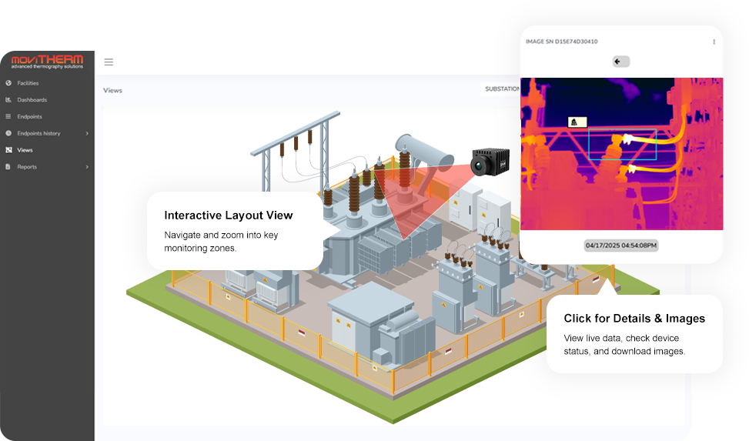Screen dimensions: 749x441
Task: Open the three-dot menu on image card
Action: [x=714, y=42]
